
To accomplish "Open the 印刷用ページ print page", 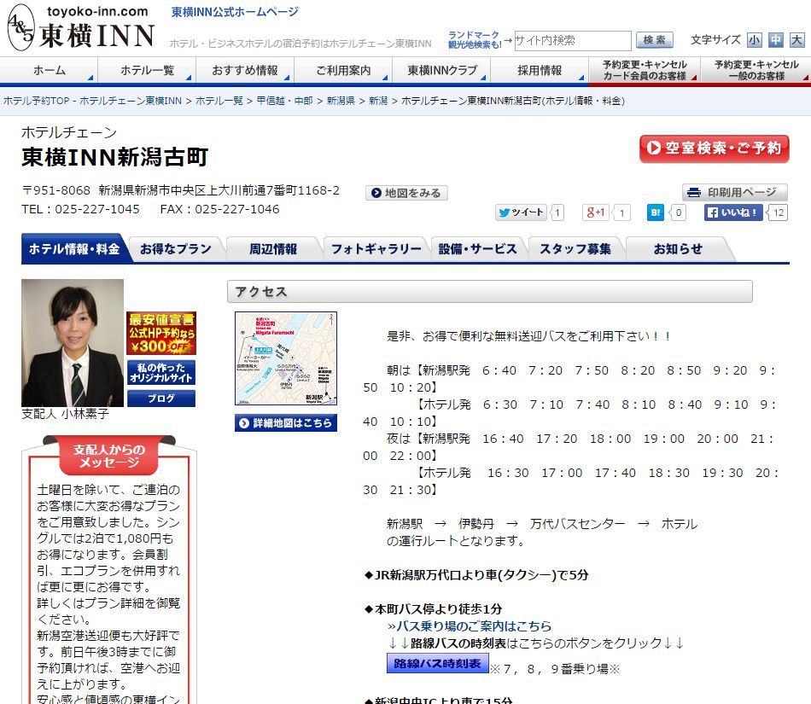I will 735,192.
